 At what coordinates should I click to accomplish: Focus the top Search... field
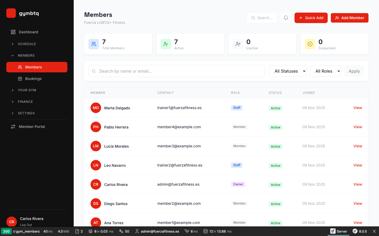pos(262,18)
